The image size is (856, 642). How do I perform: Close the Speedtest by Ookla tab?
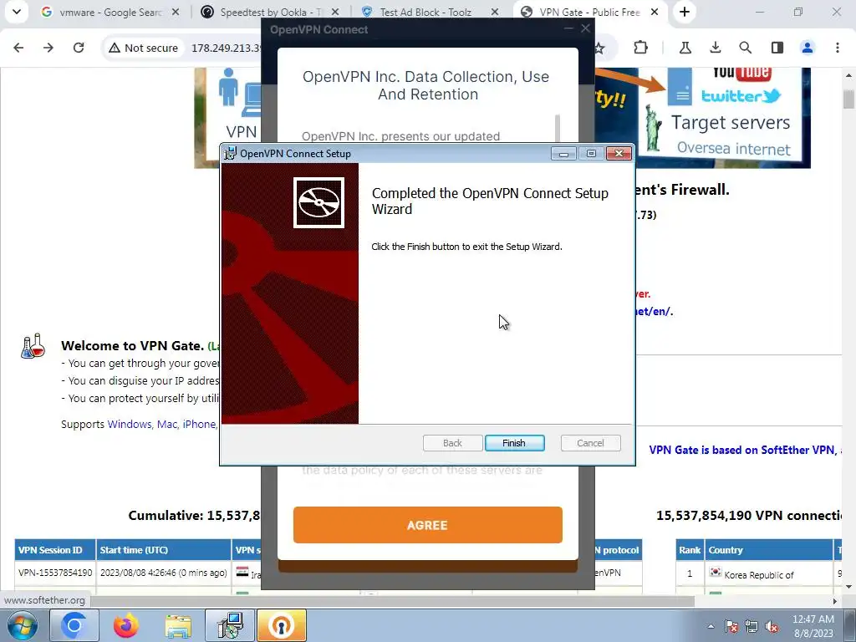(x=335, y=12)
